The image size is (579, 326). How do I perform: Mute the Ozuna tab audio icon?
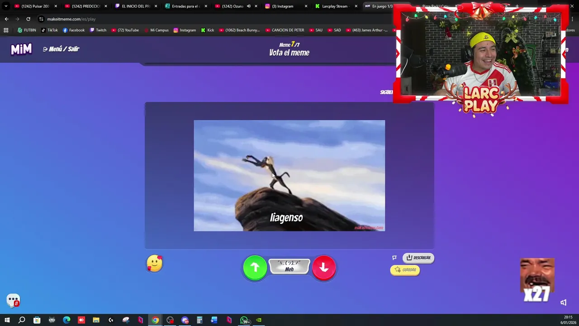248,6
